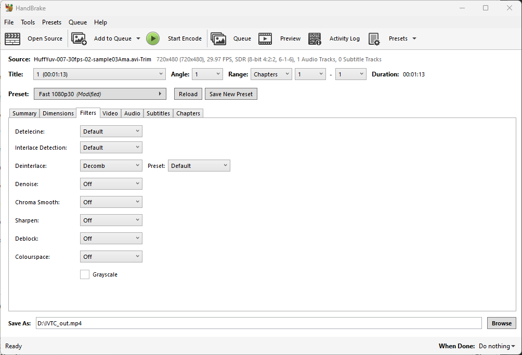The height and width of the screenshot is (355, 522).
Task: Open the start chapter dropdown
Action: click(x=310, y=74)
